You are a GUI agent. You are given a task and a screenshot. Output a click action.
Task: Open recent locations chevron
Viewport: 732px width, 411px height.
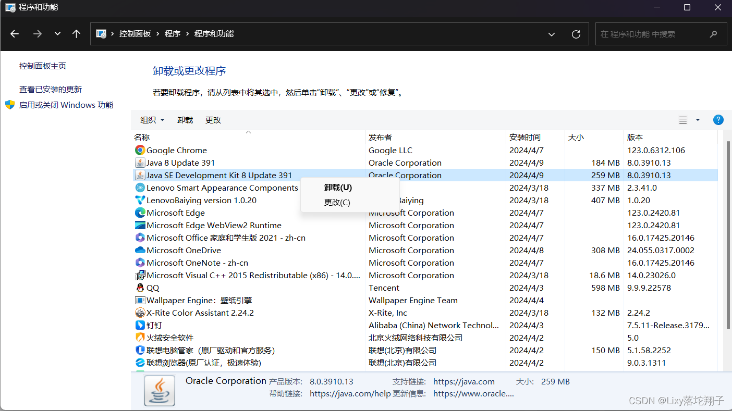pyautogui.click(x=57, y=34)
